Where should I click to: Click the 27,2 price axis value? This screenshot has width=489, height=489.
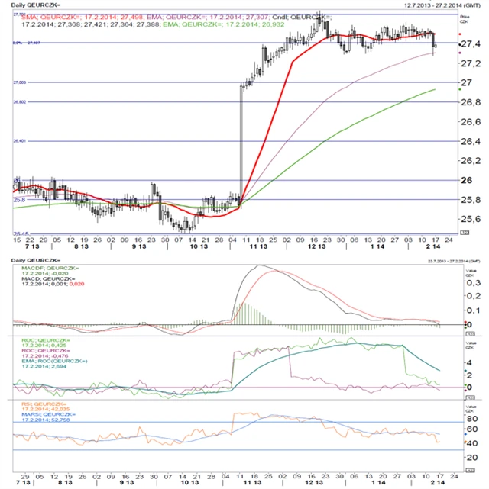click(x=471, y=63)
